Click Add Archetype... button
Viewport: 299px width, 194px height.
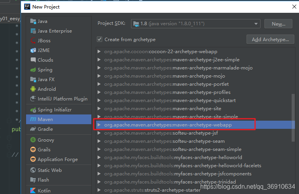tap(270, 39)
